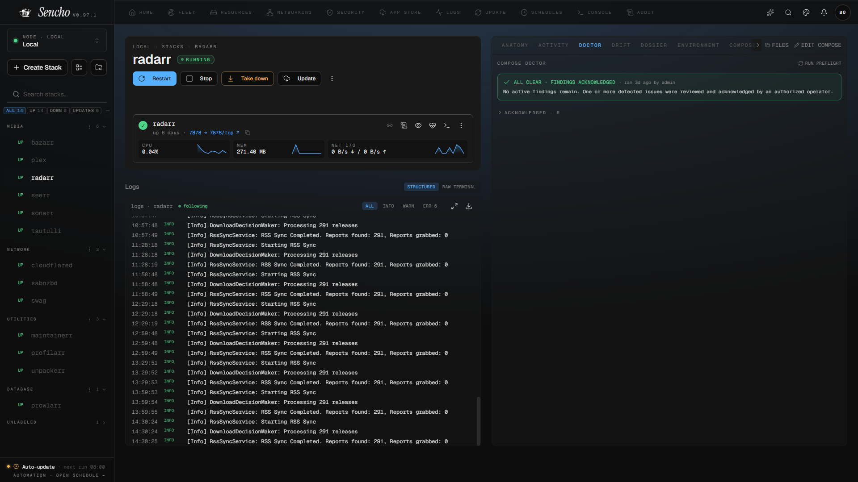The width and height of the screenshot is (858, 482).
Task: Show more tabs with right chevron
Action: 758,45
